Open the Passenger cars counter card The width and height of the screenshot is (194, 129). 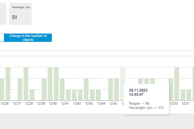pyautogui.click(x=20, y=14)
